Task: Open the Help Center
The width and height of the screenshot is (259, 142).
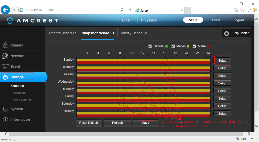Action: (237, 33)
